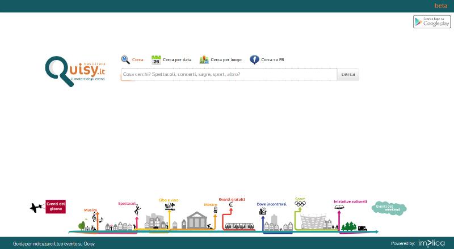Open the event indexing guide link
Viewport: 454px width, 249px height.
coord(54,244)
